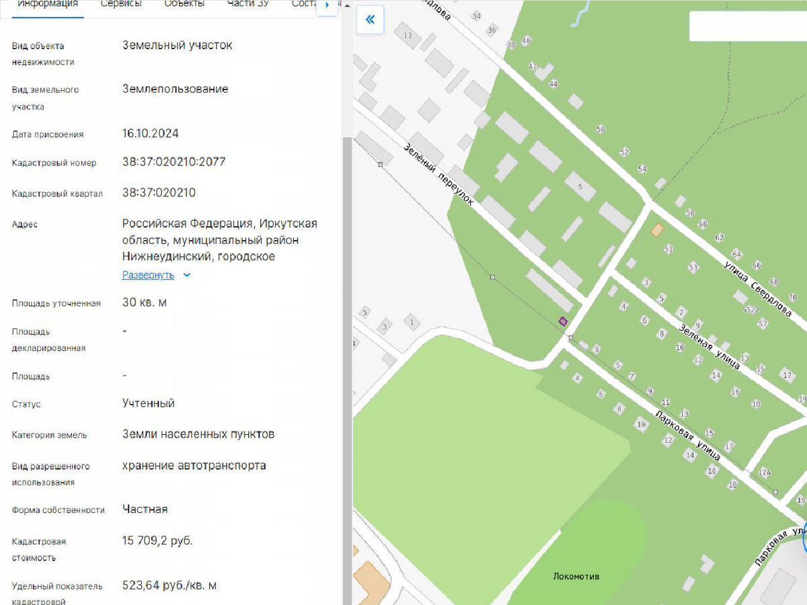Click the Парковая улица street label

[x=688, y=435]
